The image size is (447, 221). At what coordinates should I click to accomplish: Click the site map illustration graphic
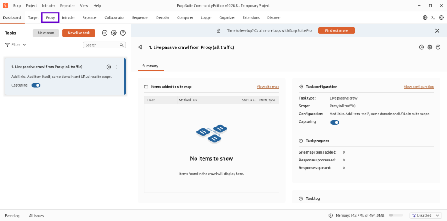tap(212, 134)
